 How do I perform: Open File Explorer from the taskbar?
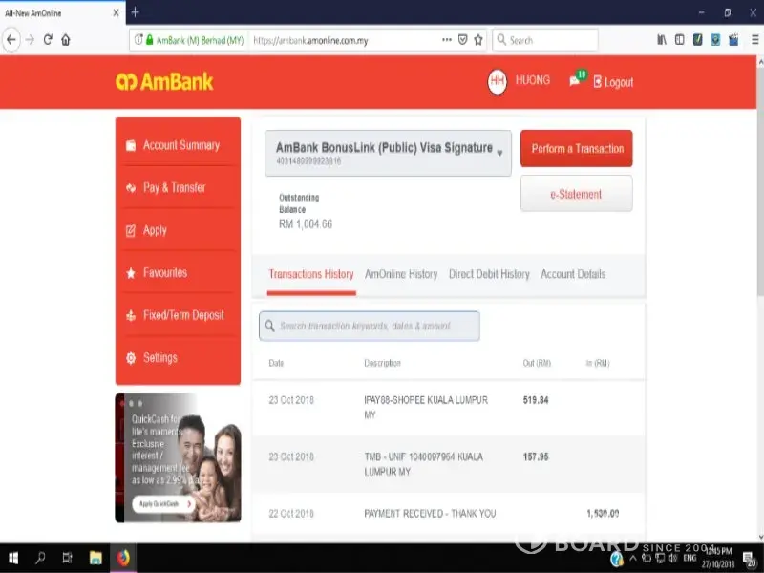point(95,558)
